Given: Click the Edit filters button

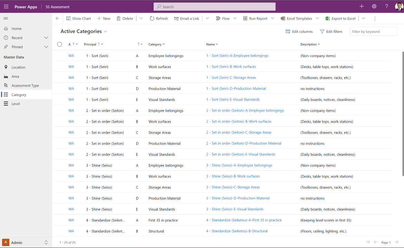Looking at the screenshot, I should [331, 31].
